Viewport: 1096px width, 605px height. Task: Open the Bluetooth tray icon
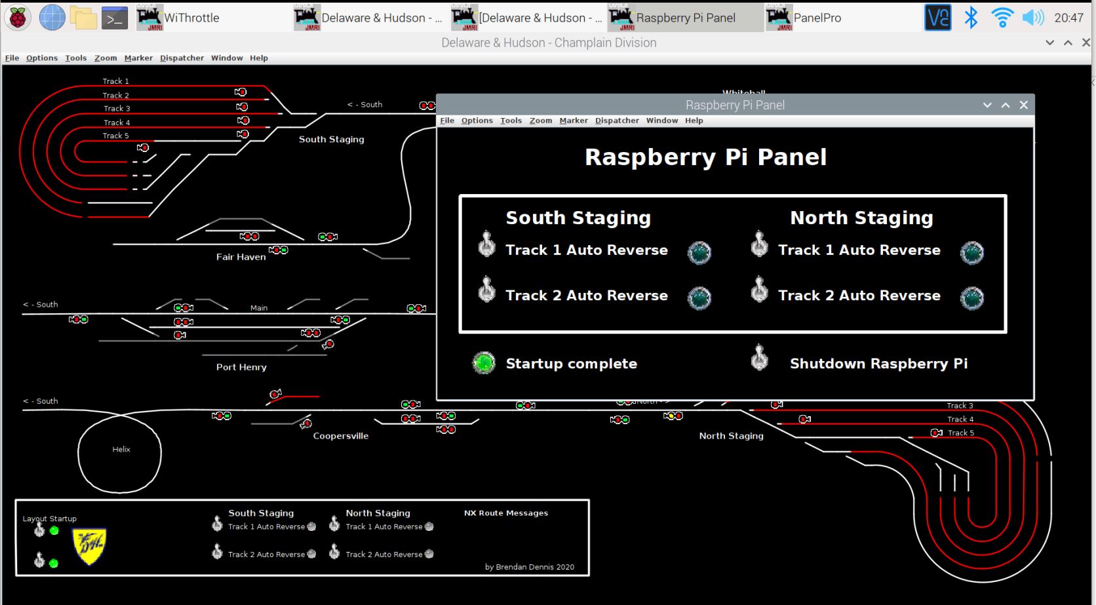click(971, 18)
